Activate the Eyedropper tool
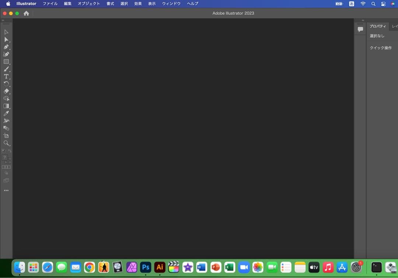This screenshot has height=278, width=398. point(6,113)
